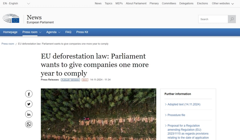Share article on Facebook
This screenshot has width=240, height=140.
tap(29, 94)
